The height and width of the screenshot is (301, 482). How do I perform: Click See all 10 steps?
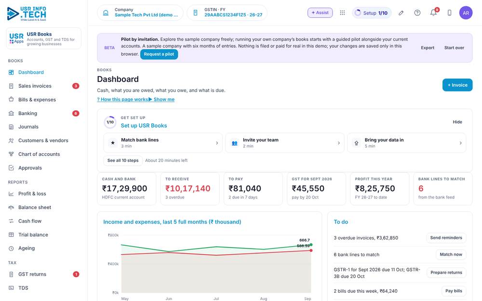pos(123,160)
